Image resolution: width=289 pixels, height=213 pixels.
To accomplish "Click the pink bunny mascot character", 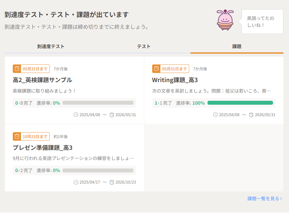I will click(x=225, y=20).
